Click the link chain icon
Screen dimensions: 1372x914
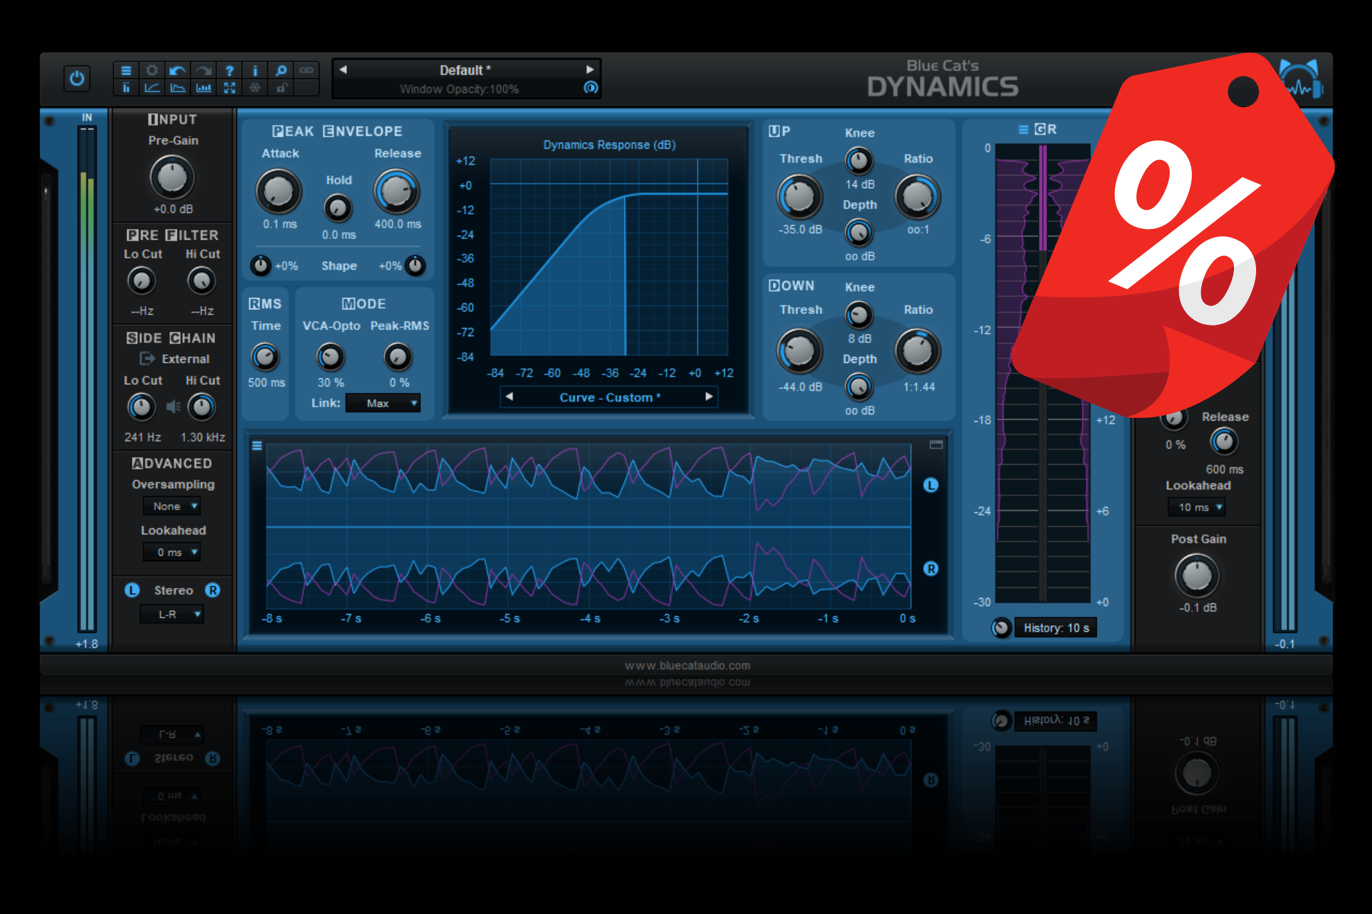coord(307,70)
